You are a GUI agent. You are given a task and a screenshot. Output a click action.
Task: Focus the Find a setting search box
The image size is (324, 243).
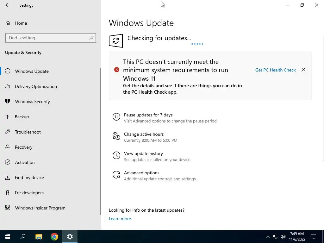tap(51, 38)
